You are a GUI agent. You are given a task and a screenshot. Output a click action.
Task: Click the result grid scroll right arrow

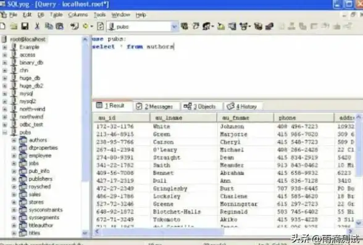pos(350,231)
